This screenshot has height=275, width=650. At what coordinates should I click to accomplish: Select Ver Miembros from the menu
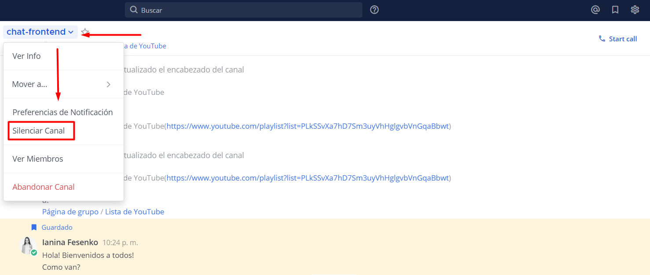point(38,159)
